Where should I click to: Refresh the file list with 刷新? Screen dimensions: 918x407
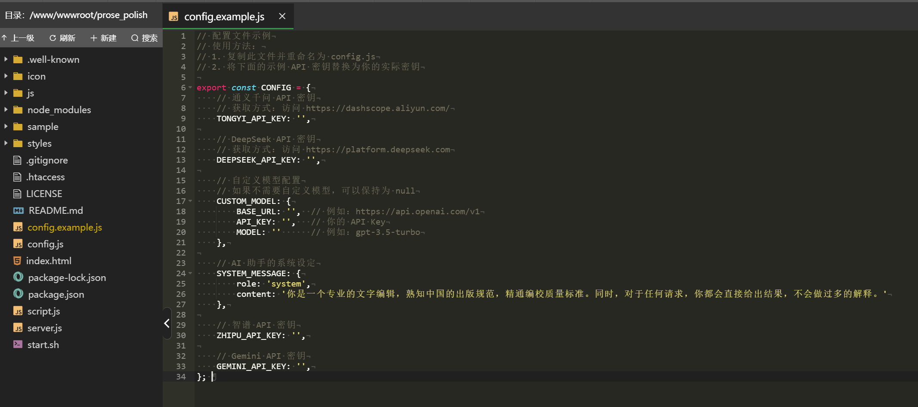(62, 38)
